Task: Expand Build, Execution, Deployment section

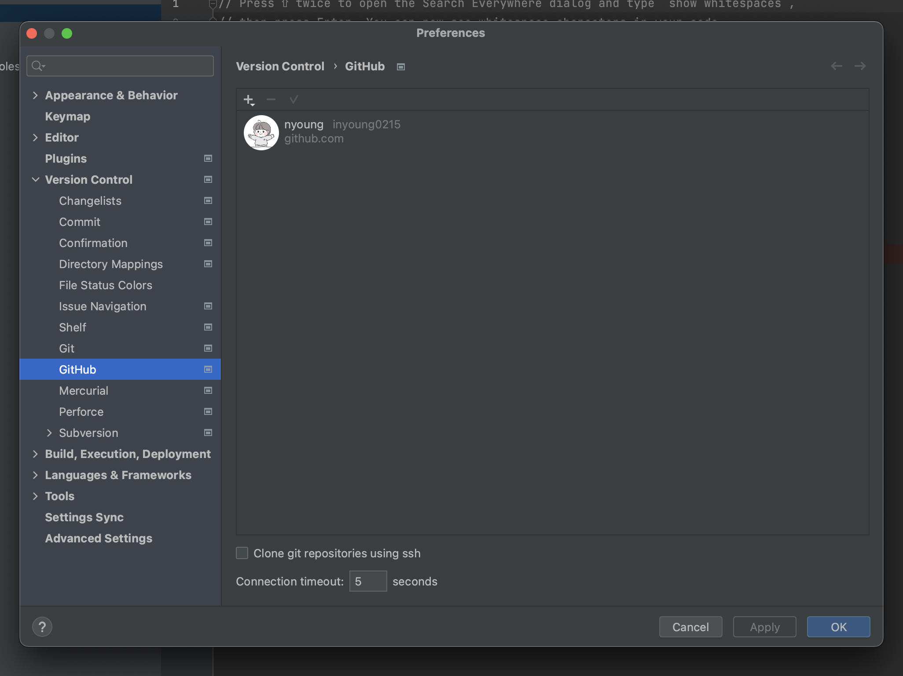Action: point(35,454)
